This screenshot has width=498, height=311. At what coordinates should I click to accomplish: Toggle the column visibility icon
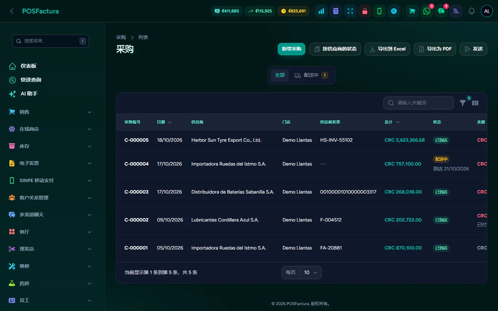tap(475, 103)
